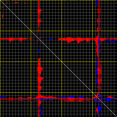Viewport: 117px width, 117px height.
Task: Select the white diagonal line in the empty upper-left block
Action: coord(16,16)
